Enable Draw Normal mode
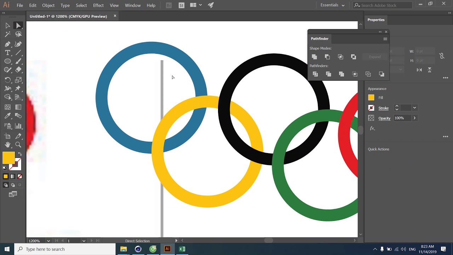 6,185
